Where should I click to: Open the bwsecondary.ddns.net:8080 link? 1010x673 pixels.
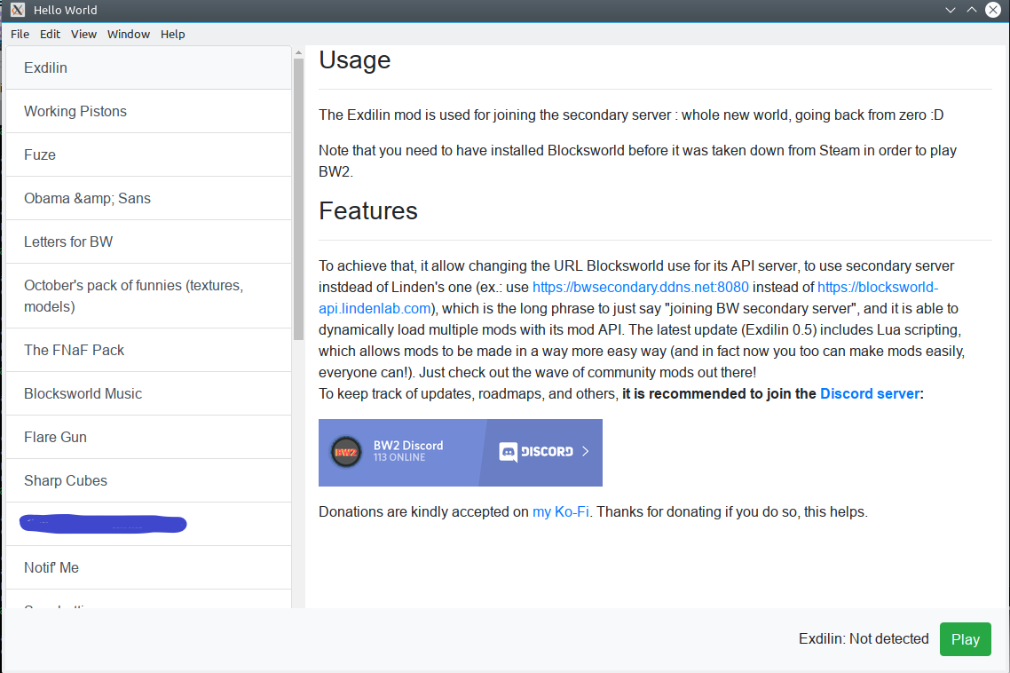[640, 287]
